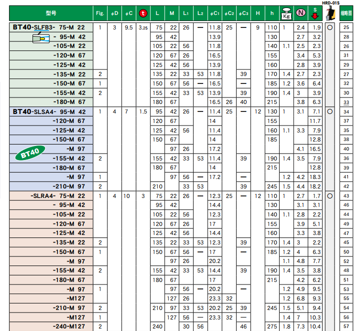Image resolution: width=355 pixels, height=331 pixels.
Task: Click the t value '3.25'
Action: point(143,27)
